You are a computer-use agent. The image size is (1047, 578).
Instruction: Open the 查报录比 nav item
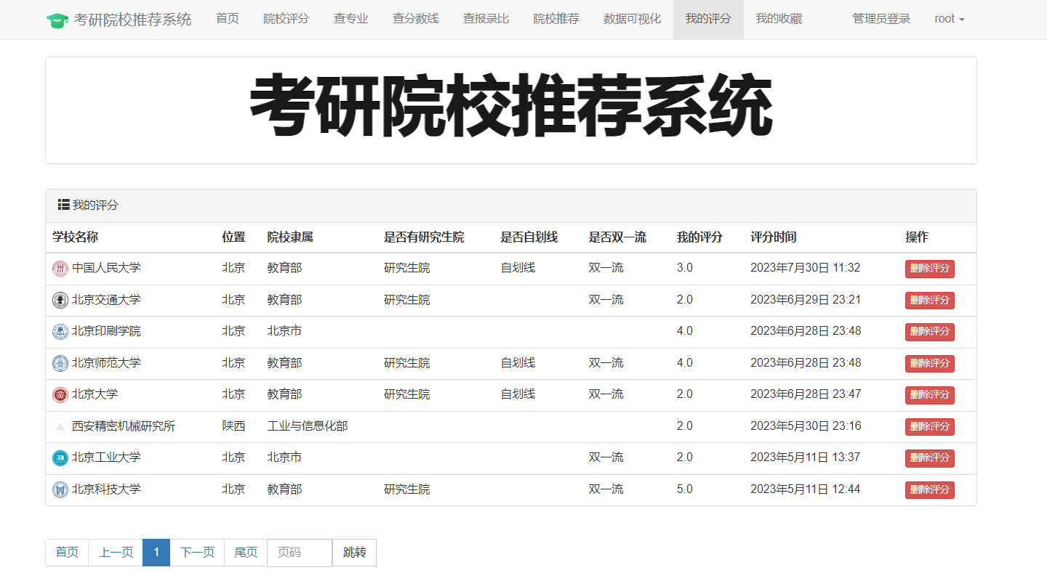pyautogui.click(x=486, y=20)
